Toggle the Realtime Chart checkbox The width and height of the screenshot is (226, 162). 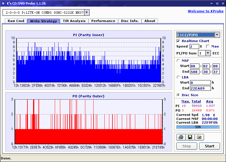(x=178, y=41)
